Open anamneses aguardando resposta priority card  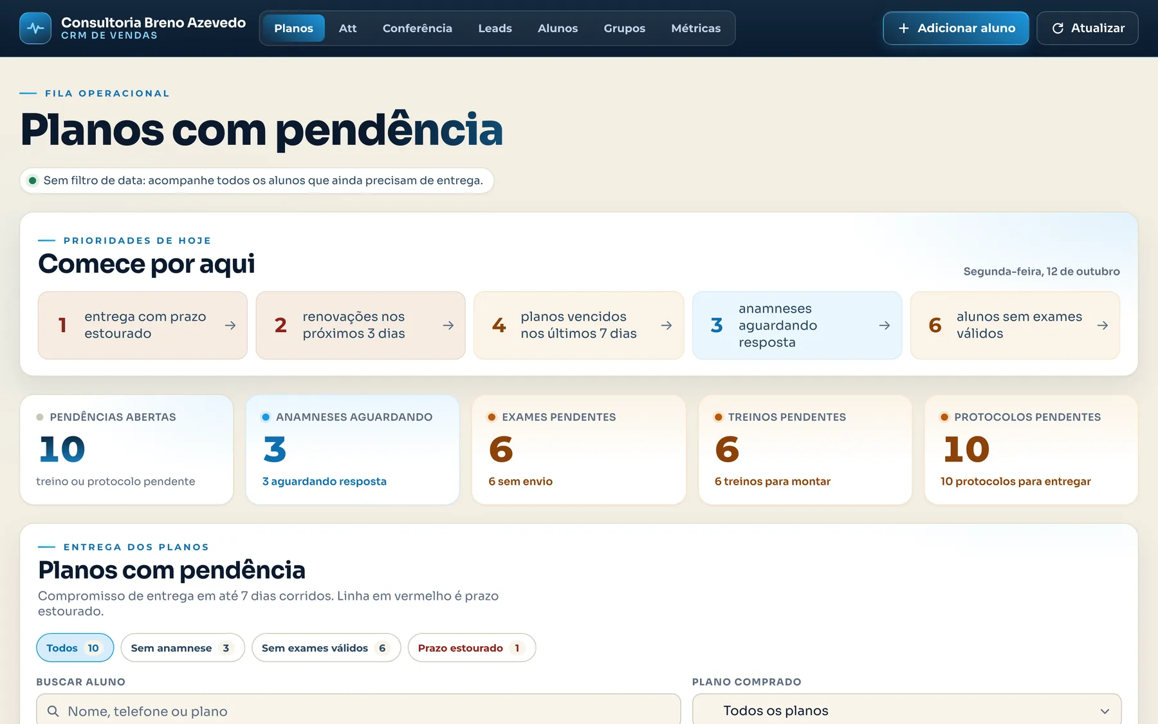click(797, 326)
